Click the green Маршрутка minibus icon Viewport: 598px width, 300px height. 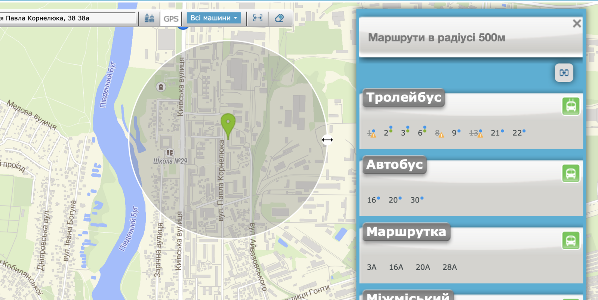pos(570,241)
